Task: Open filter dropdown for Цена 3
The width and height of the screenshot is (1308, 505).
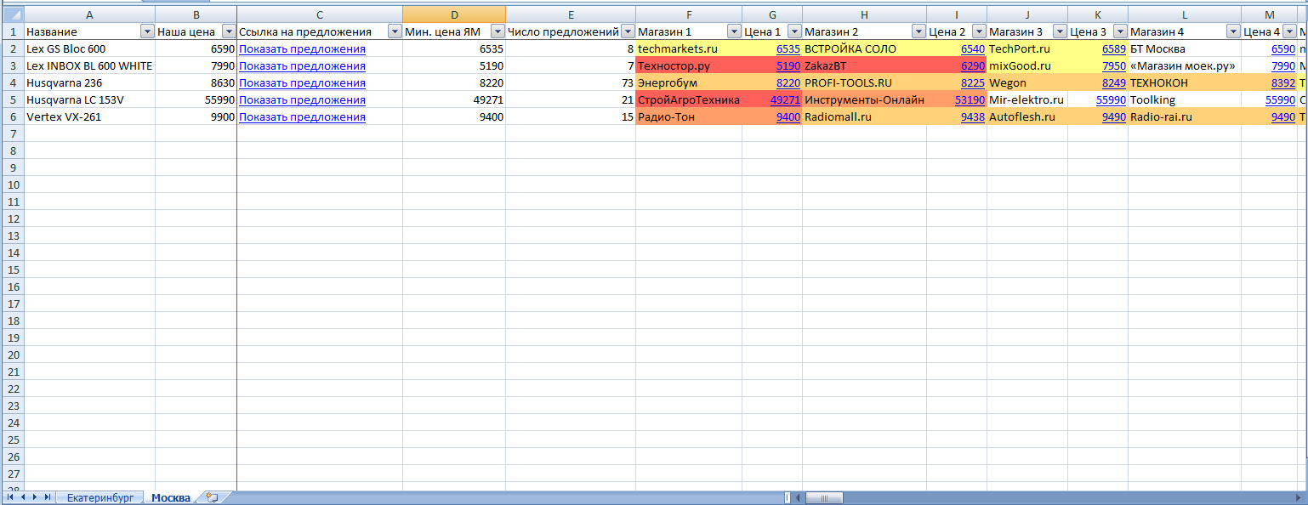Action: pos(1120,31)
